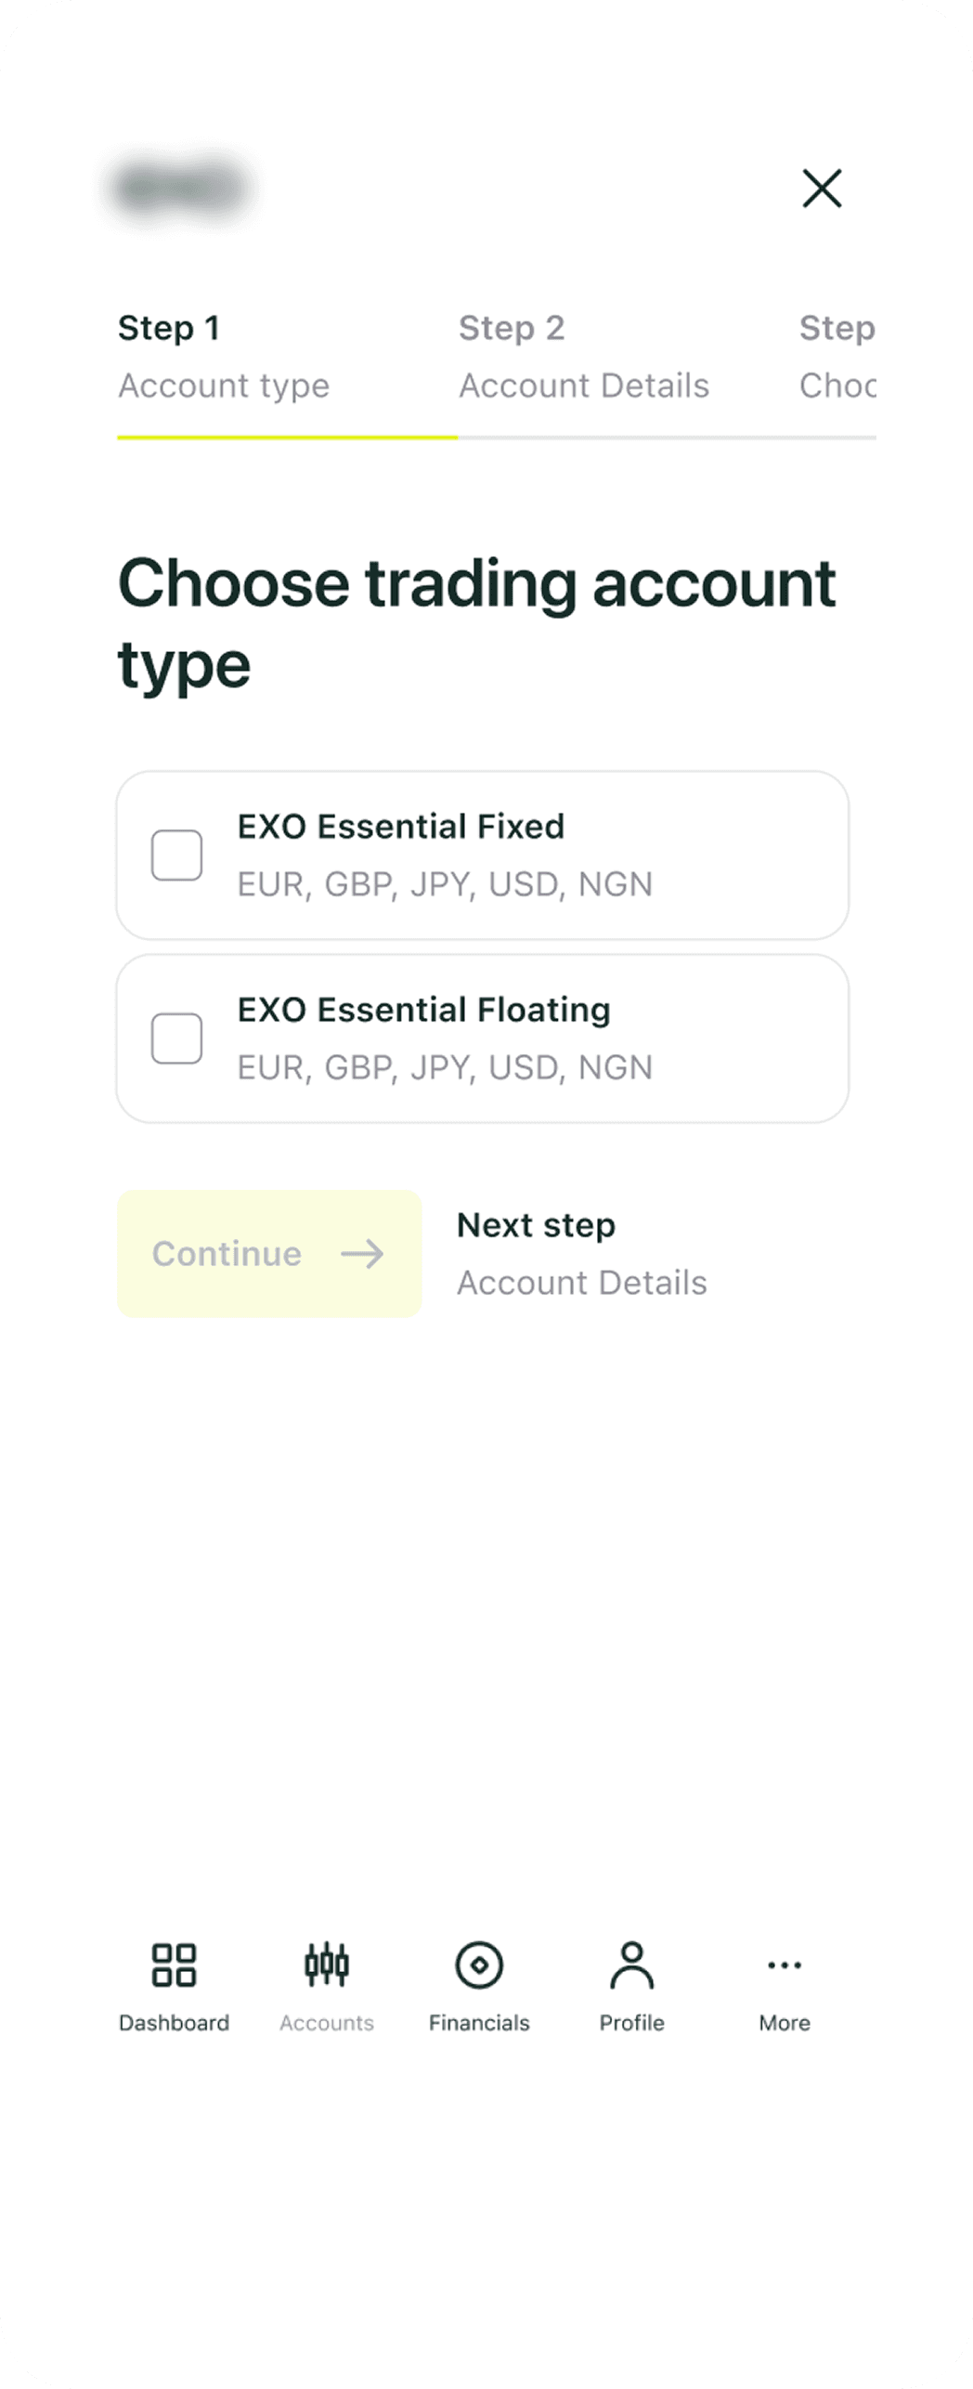Check the EXO Essential Fixed checkbox

point(176,855)
